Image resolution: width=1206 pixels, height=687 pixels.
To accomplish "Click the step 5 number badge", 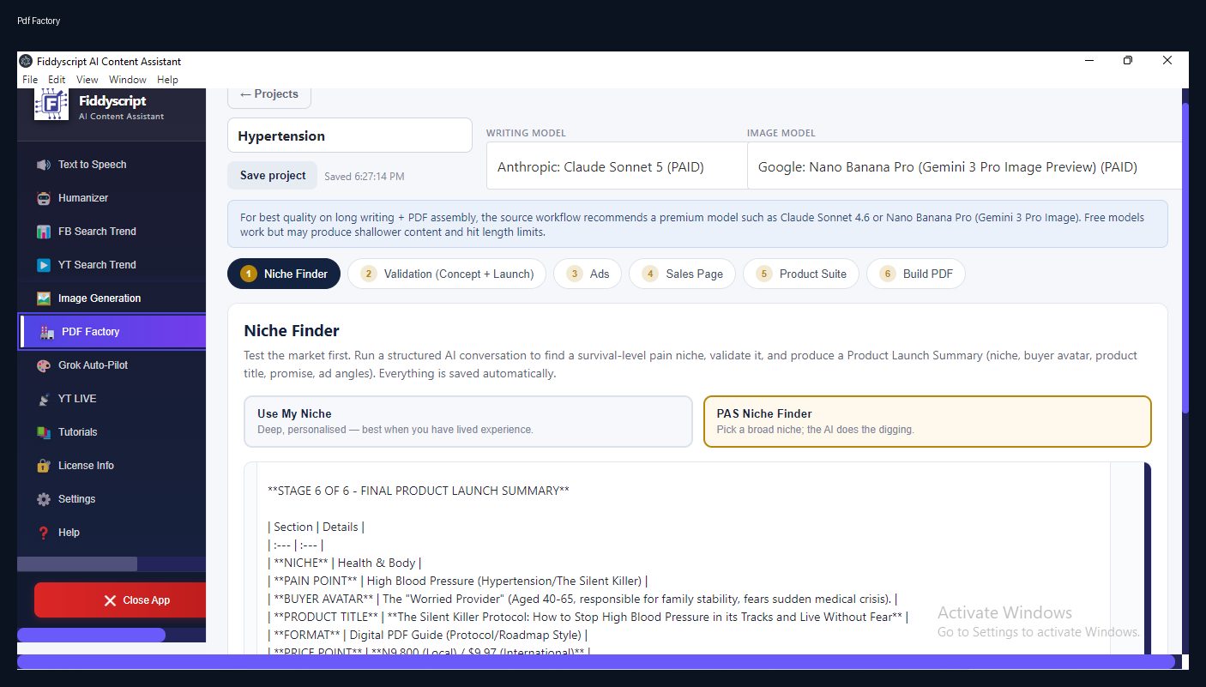I will click(x=764, y=274).
